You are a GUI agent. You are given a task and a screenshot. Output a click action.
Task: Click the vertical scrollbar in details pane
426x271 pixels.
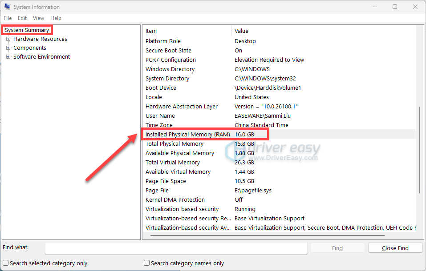(x=420, y=151)
